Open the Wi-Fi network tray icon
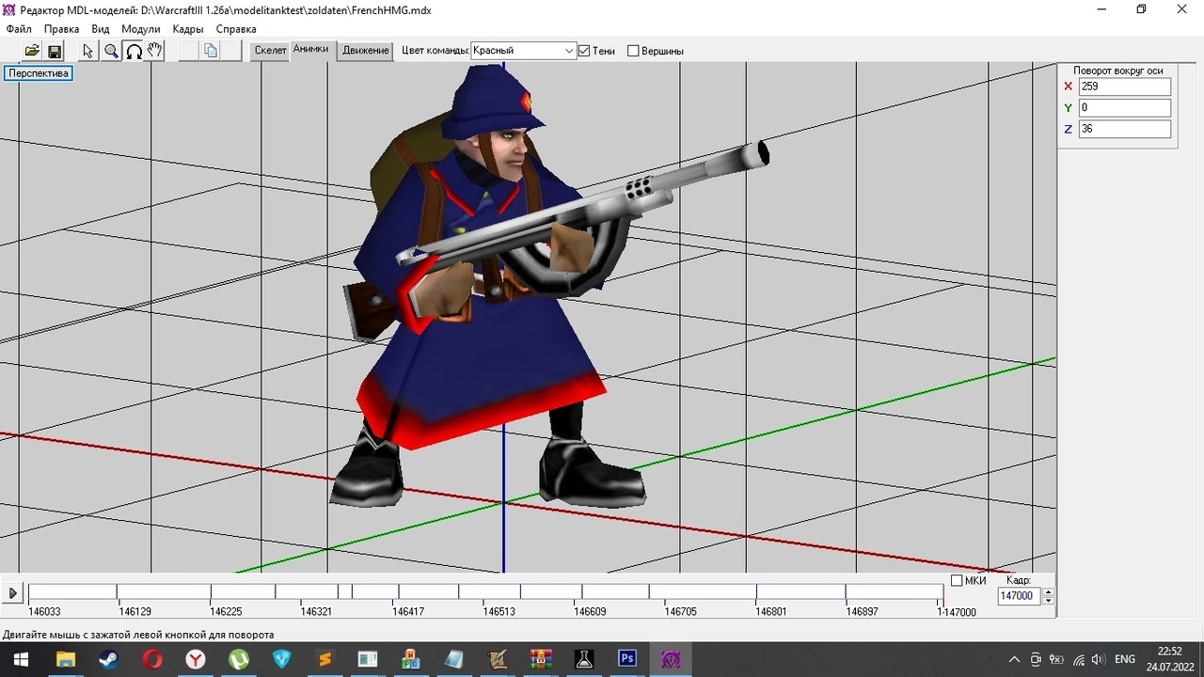The image size is (1204, 677). tap(1078, 659)
